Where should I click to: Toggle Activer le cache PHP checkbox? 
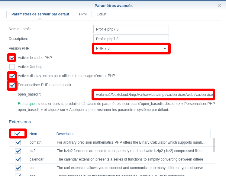[12, 57]
